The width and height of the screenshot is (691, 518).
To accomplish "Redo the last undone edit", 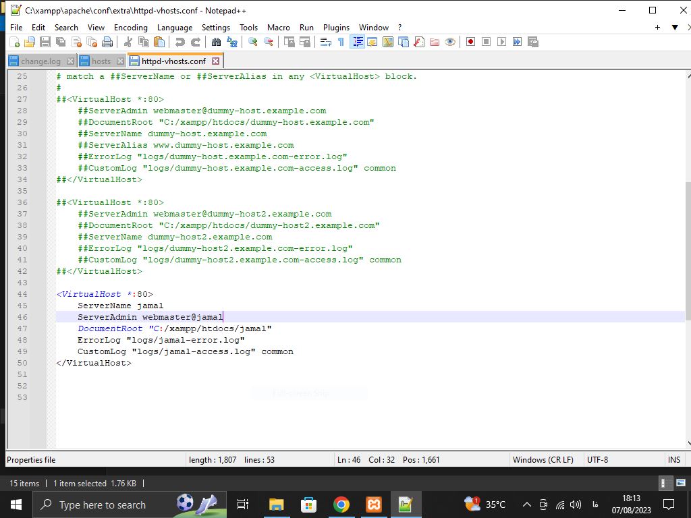I will point(195,42).
